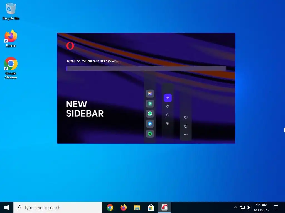Viewport: 285px width, 213px height.
Task: Open the clock showing 7:19 AM
Action: pos(261,207)
